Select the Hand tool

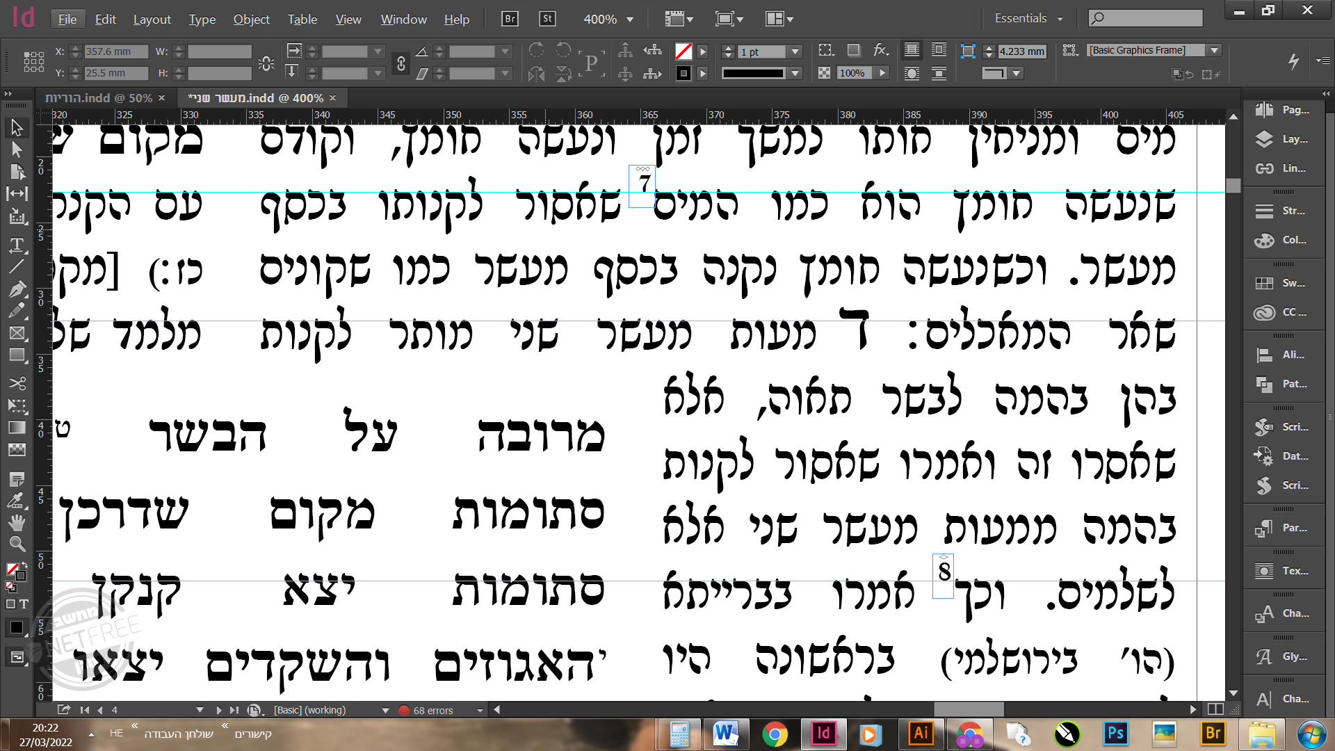tap(17, 522)
